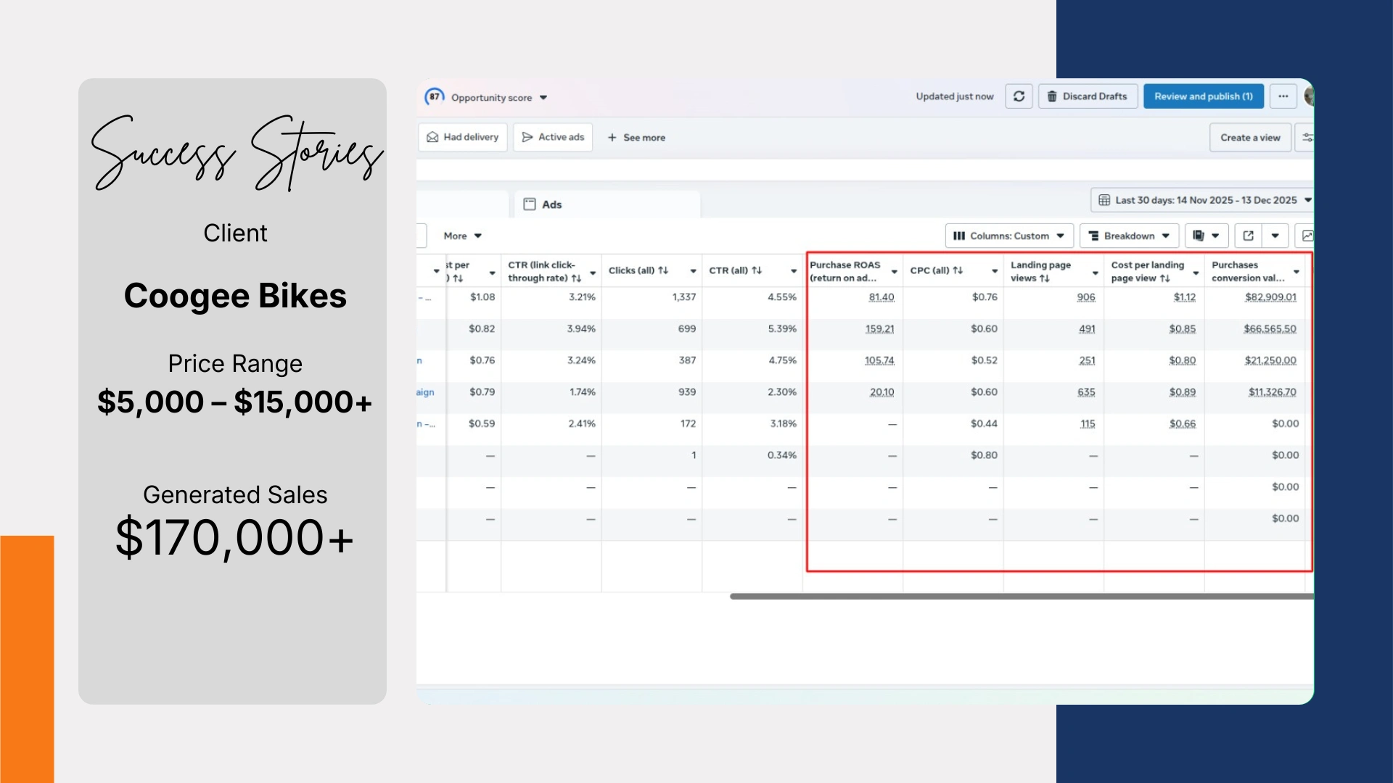This screenshot has height=783, width=1393.
Task: Open the Landing page views column menu arrow
Action: click(x=1096, y=273)
